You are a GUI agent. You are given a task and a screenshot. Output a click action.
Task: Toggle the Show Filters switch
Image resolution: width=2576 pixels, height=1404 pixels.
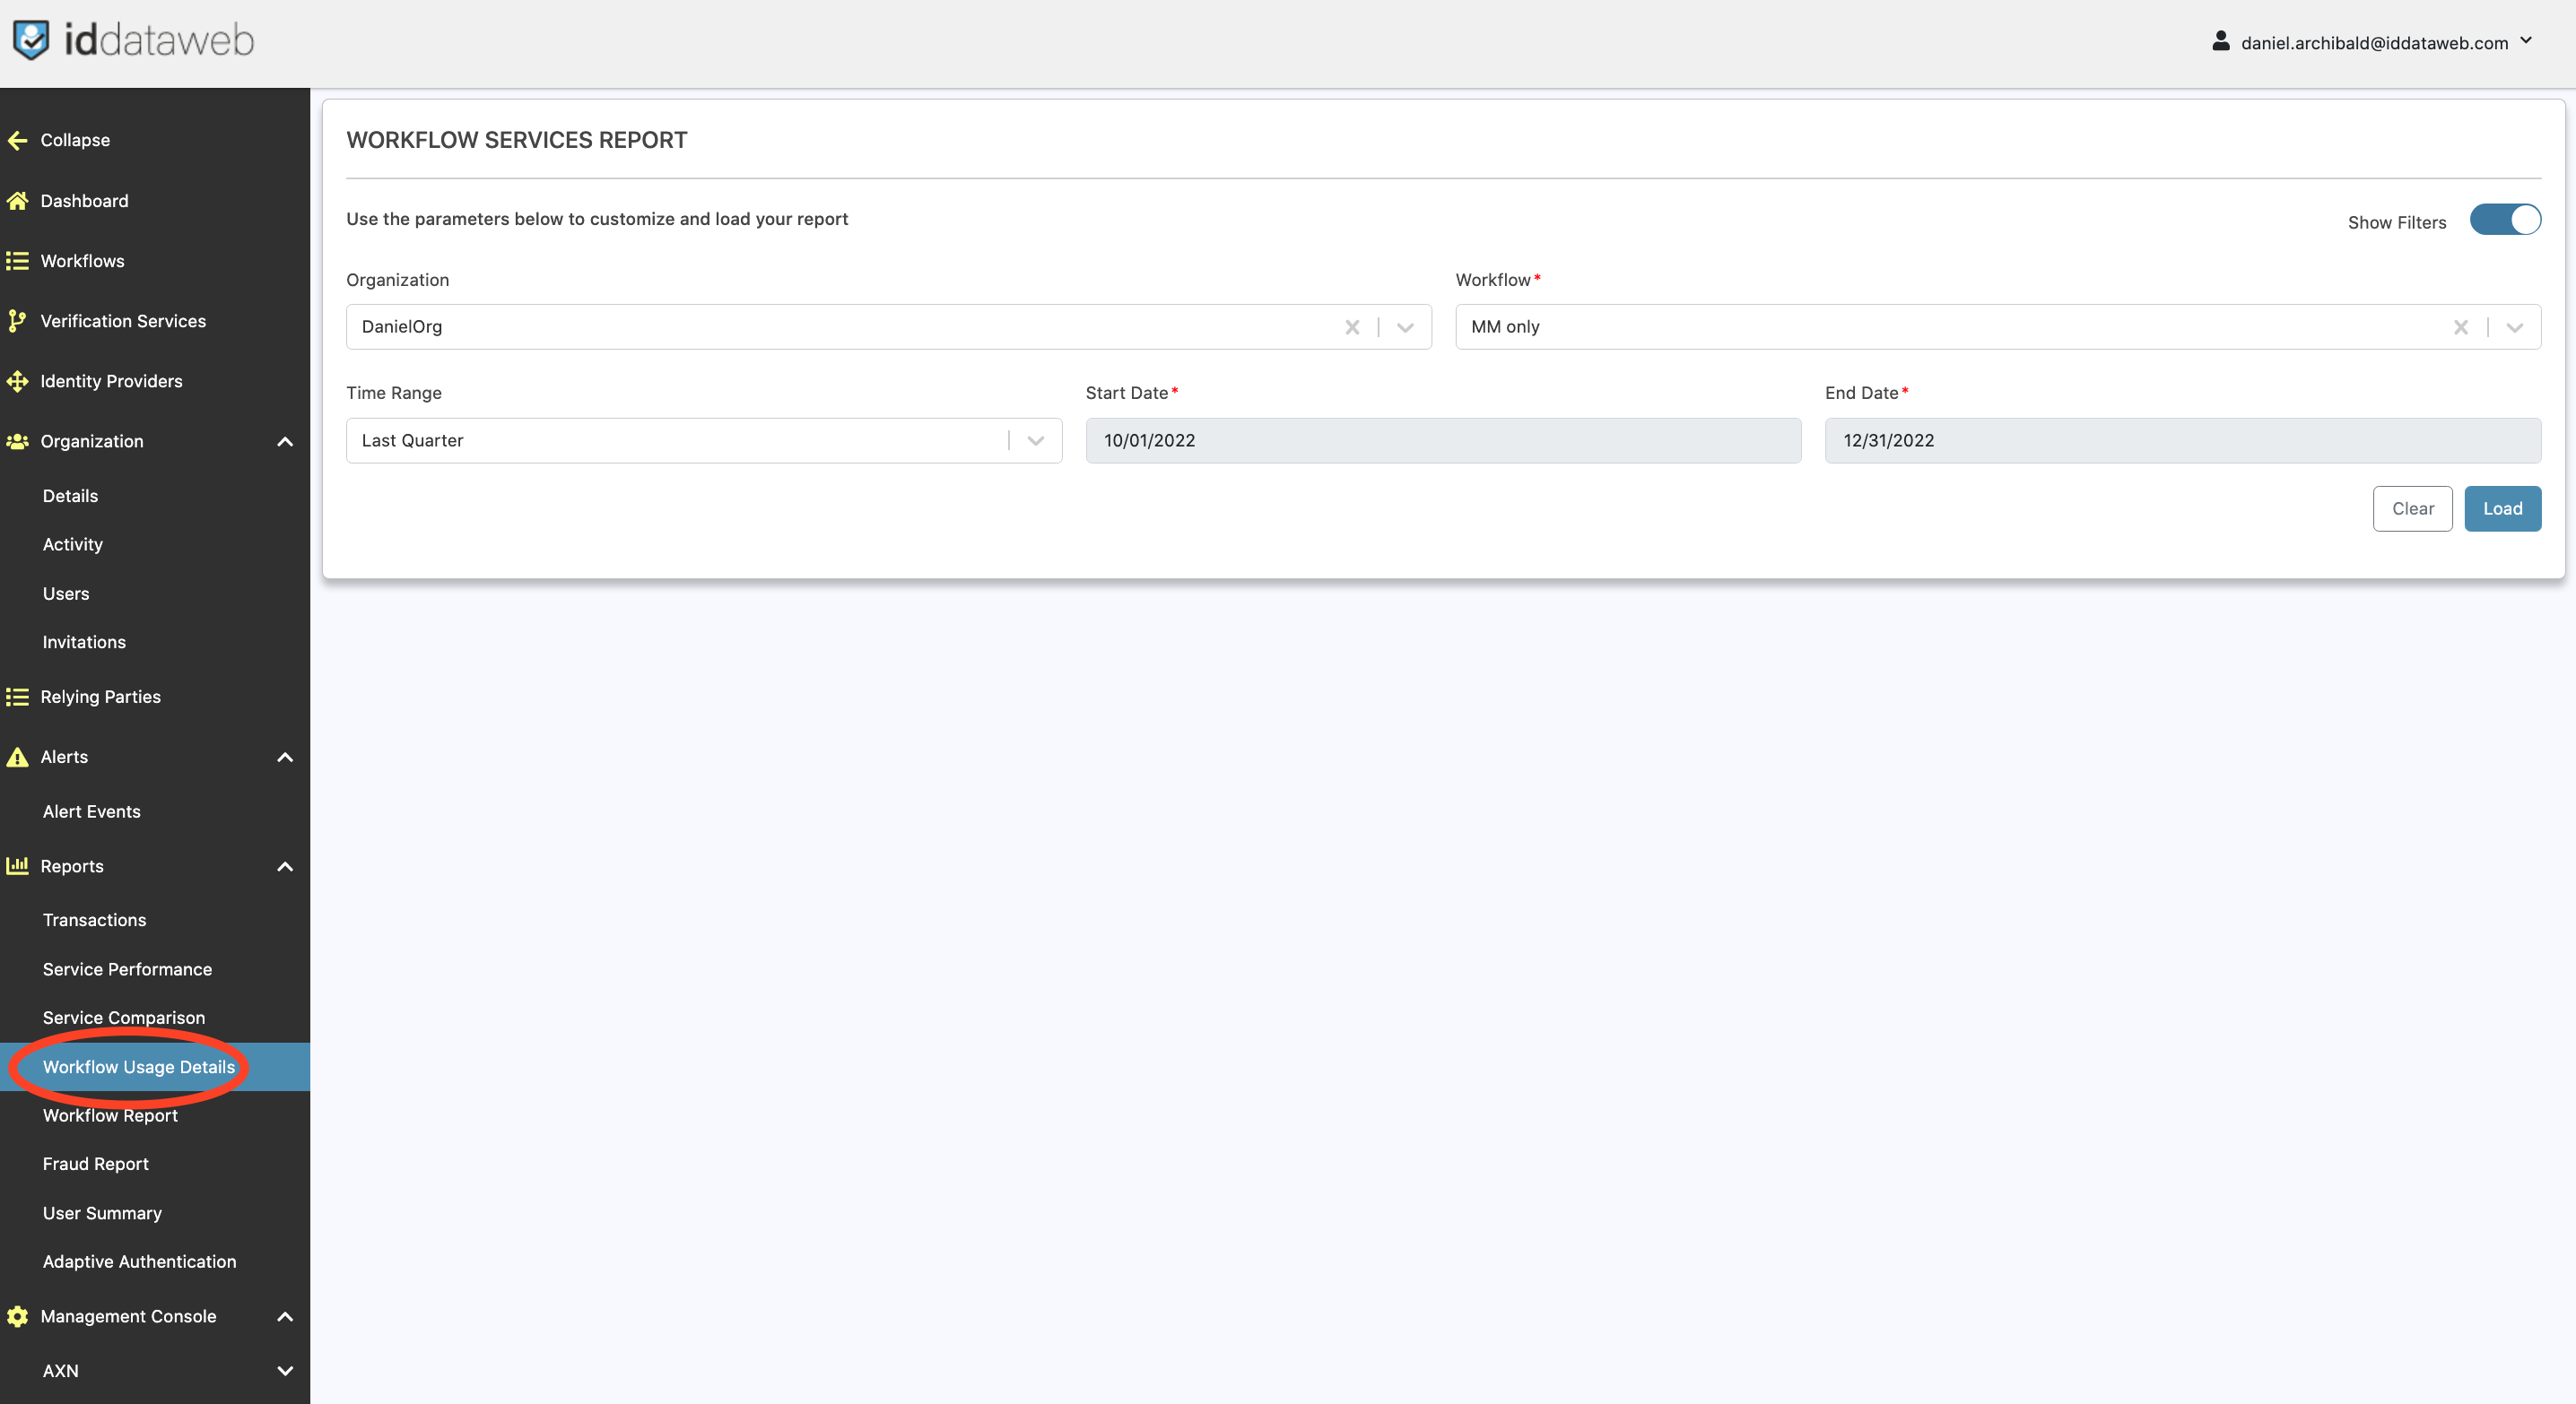tap(2504, 220)
